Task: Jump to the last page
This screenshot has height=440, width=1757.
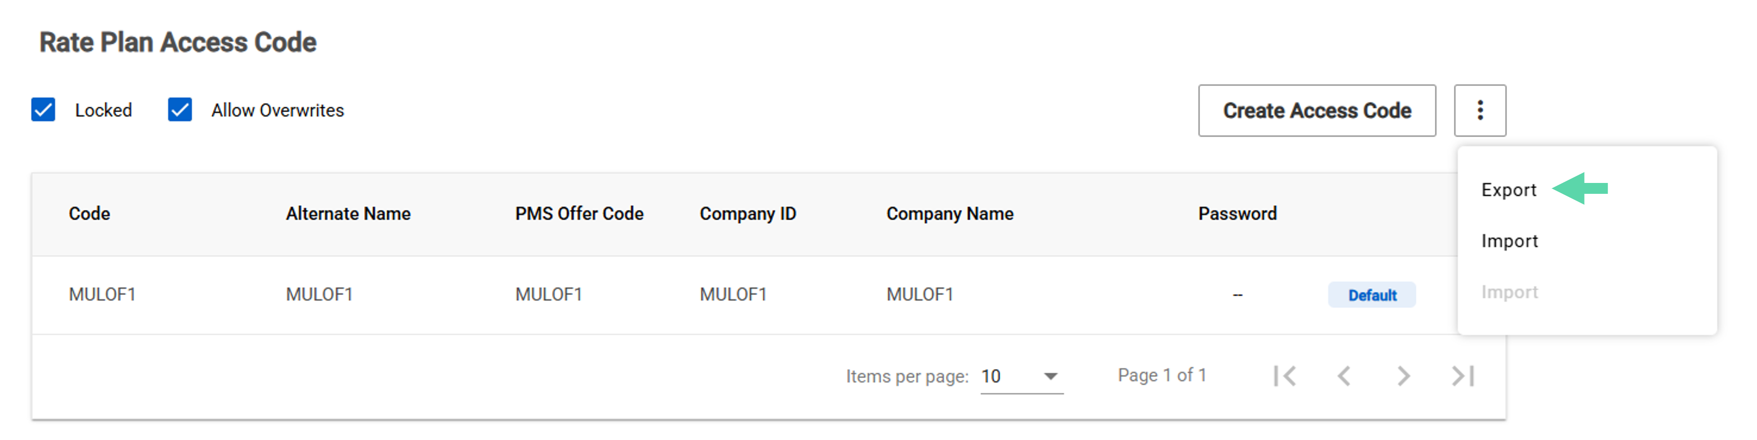Action: [x=1463, y=375]
